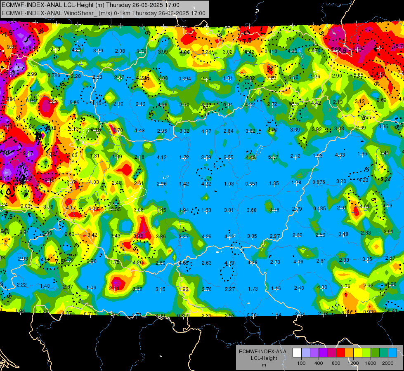The width and height of the screenshot is (404, 371).
Task: Click the wind shear value 5.65
Action: (x=74, y=103)
